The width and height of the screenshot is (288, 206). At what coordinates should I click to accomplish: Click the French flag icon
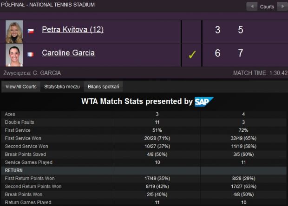31,54
